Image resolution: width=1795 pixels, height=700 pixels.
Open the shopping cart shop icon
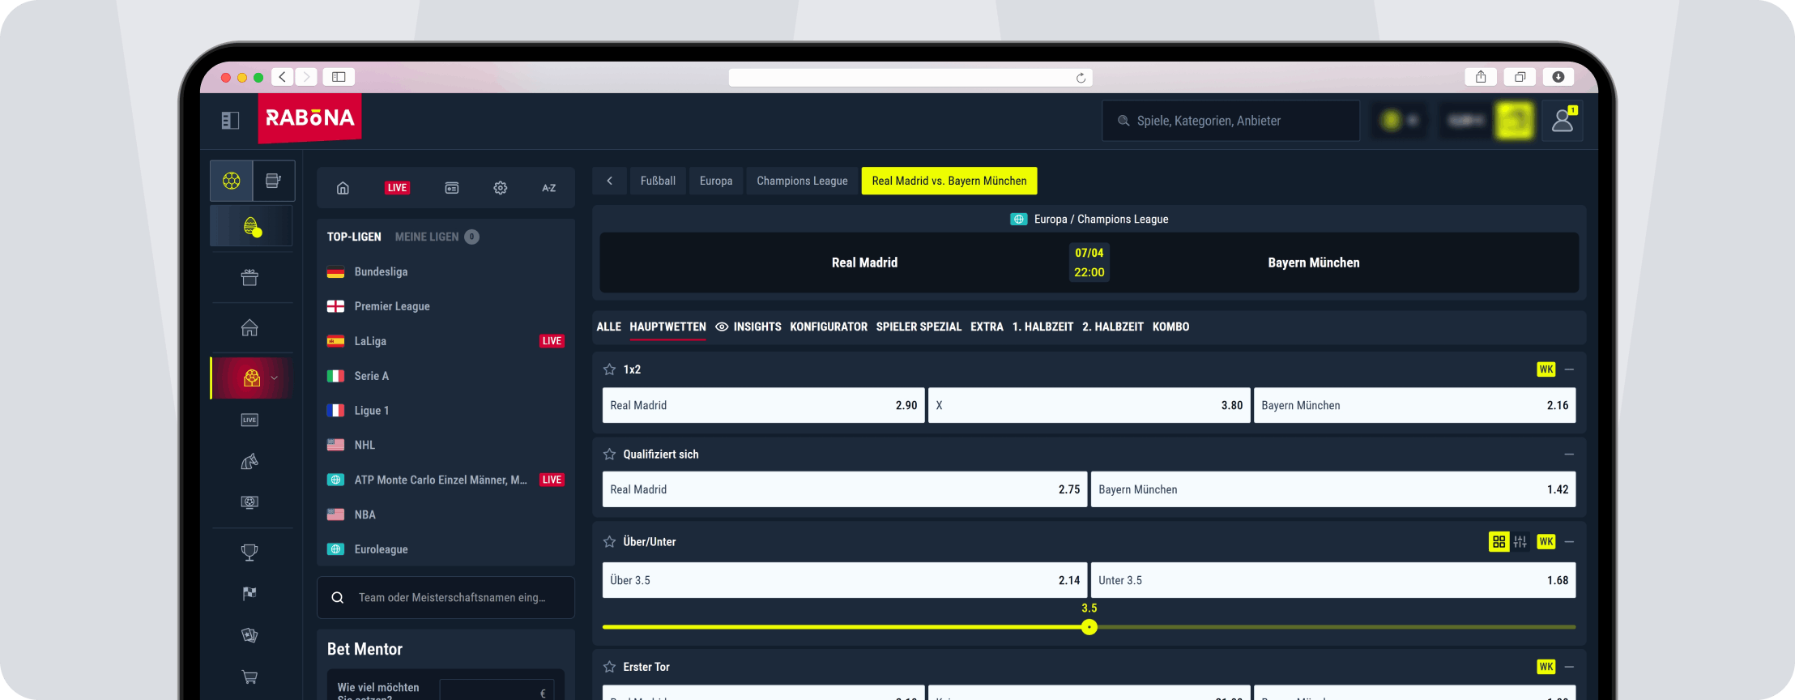tap(249, 677)
